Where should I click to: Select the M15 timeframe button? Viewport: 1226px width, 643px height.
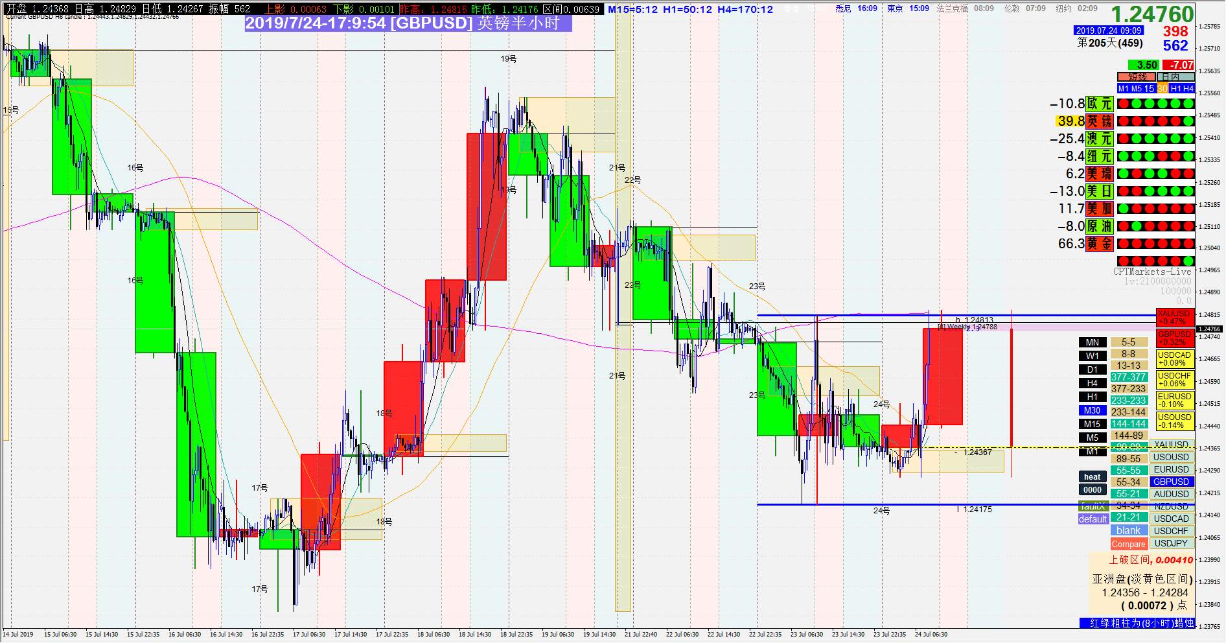point(1093,424)
